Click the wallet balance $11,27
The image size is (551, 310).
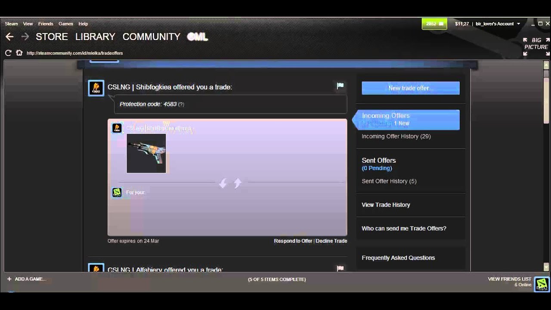(462, 24)
